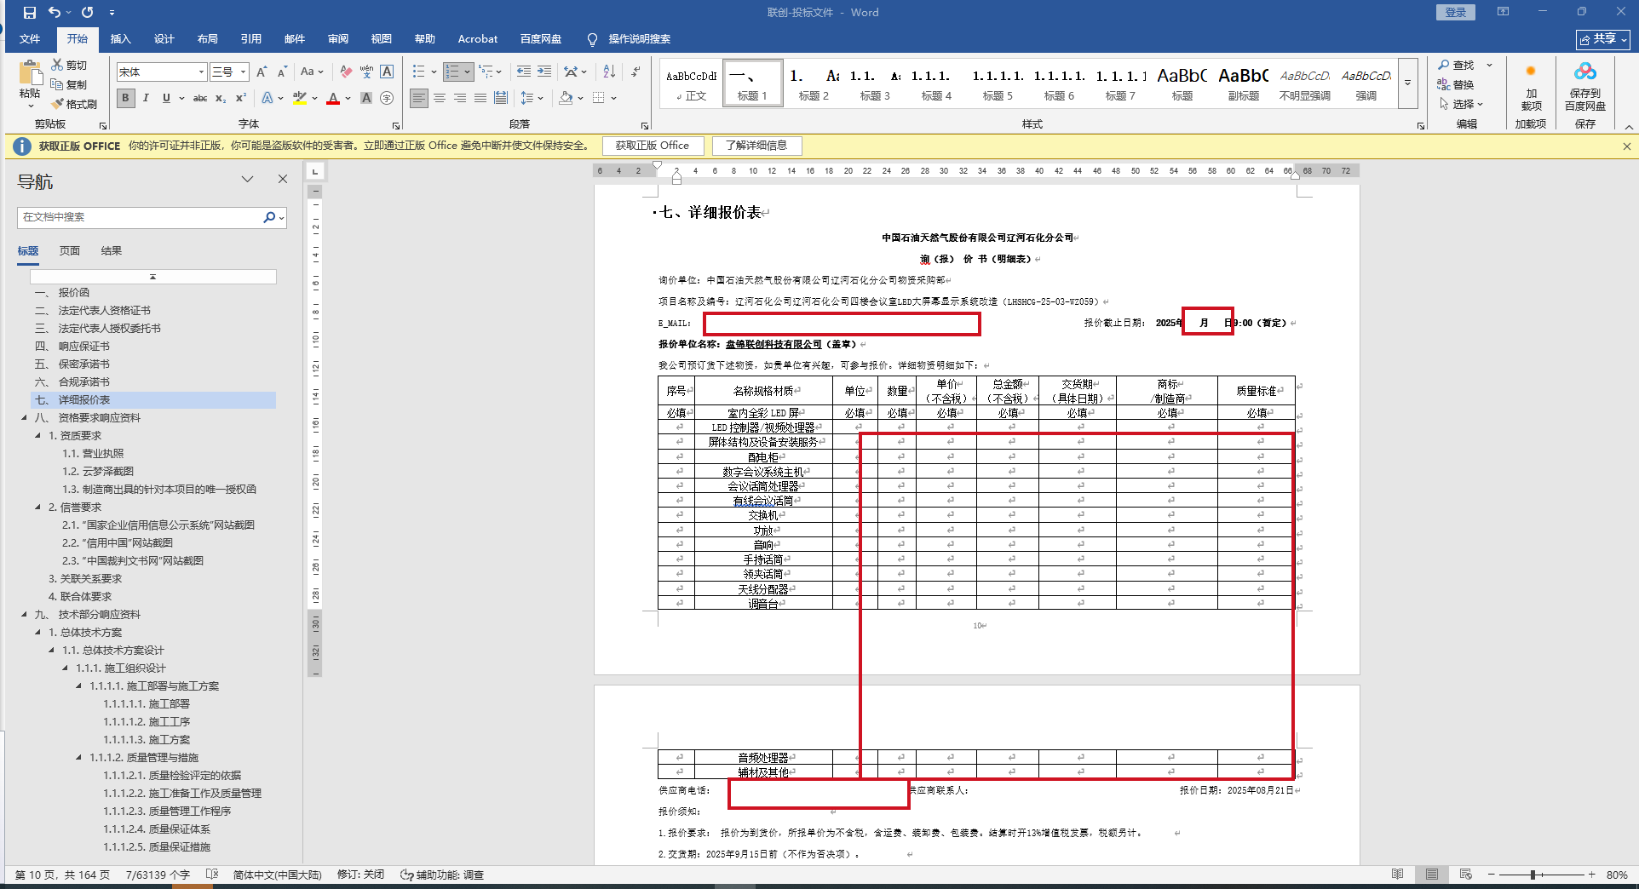Apply subscript formatting
This screenshot has width=1639, height=889.
pyautogui.click(x=221, y=98)
